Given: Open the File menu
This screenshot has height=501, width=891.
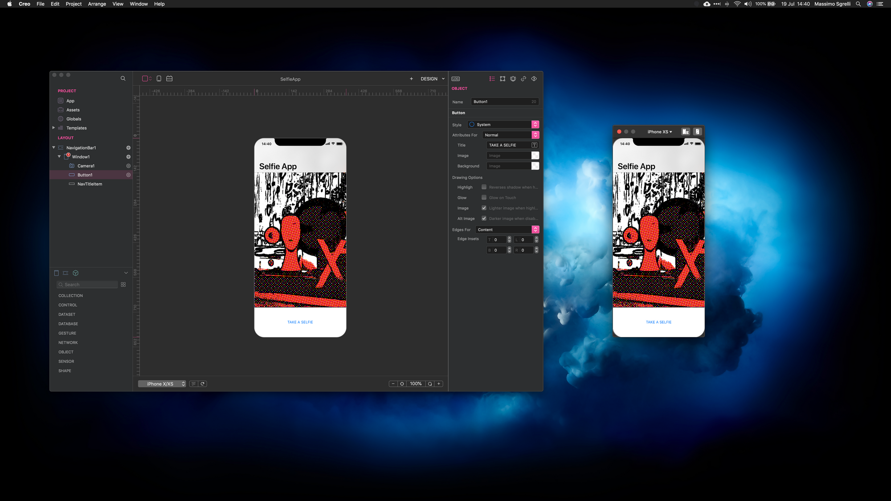Looking at the screenshot, I should tap(41, 4).
